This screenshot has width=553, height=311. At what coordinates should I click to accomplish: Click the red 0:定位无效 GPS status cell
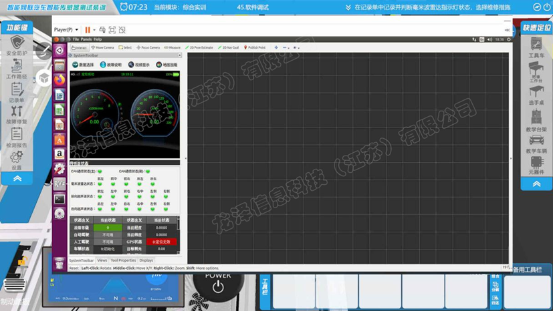pos(161,242)
